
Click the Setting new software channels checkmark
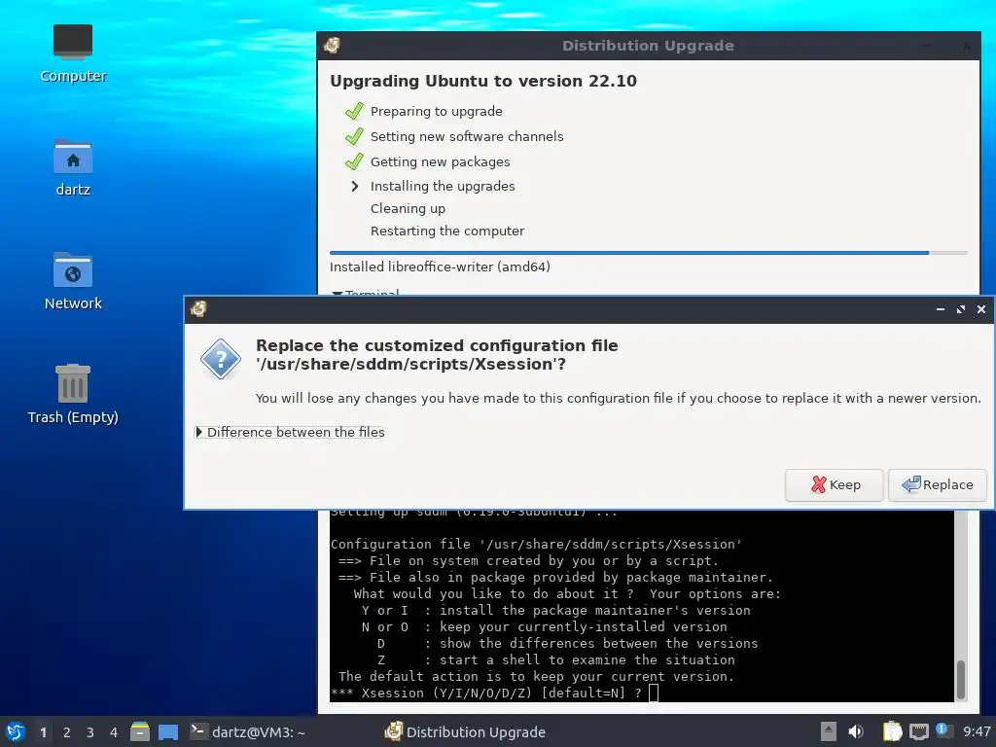click(354, 136)
